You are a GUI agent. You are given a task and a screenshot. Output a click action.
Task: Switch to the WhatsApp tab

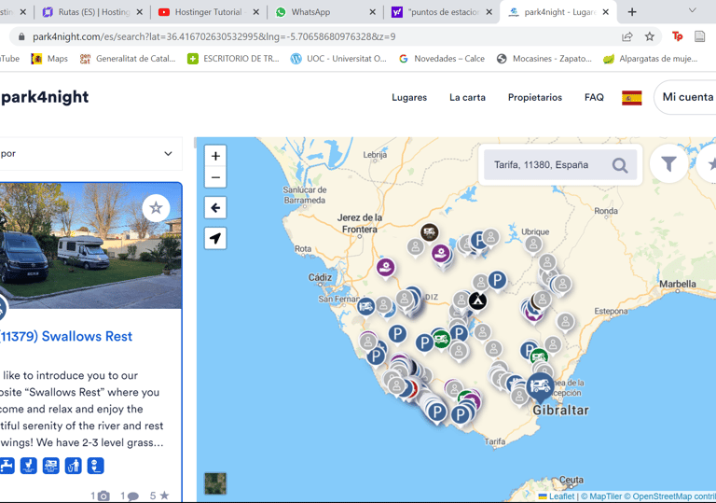tap(322, 12)
